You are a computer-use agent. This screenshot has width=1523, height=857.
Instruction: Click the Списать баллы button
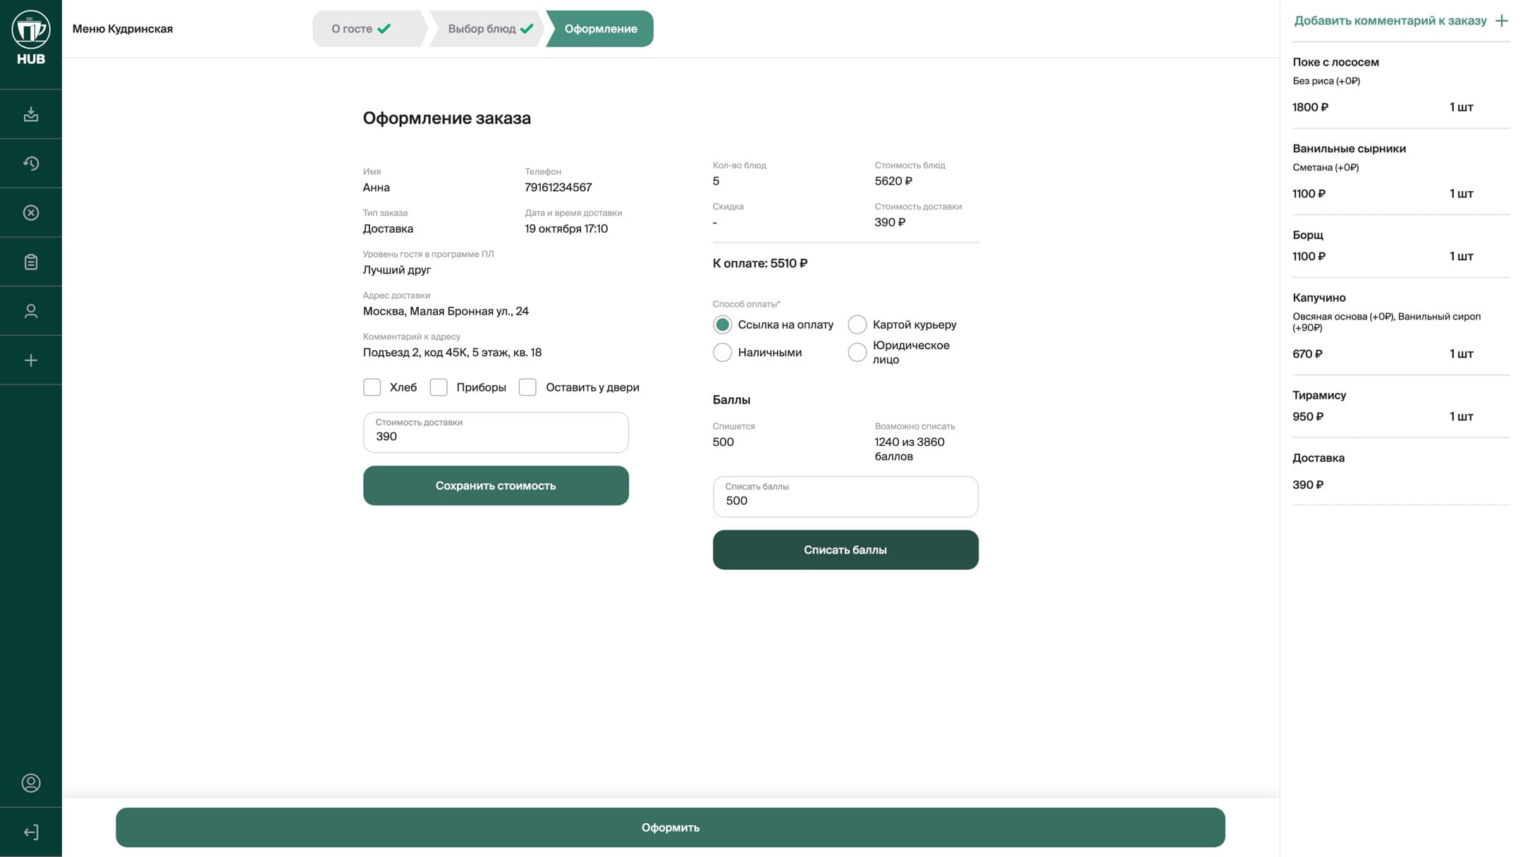tap(845, 549)
